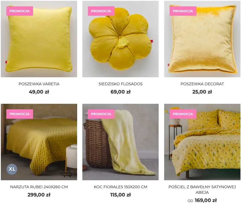Open the floral Abeja bedding photo
Image resolution: width=241 pixels, height=207 pixels.
coord(202,142)
